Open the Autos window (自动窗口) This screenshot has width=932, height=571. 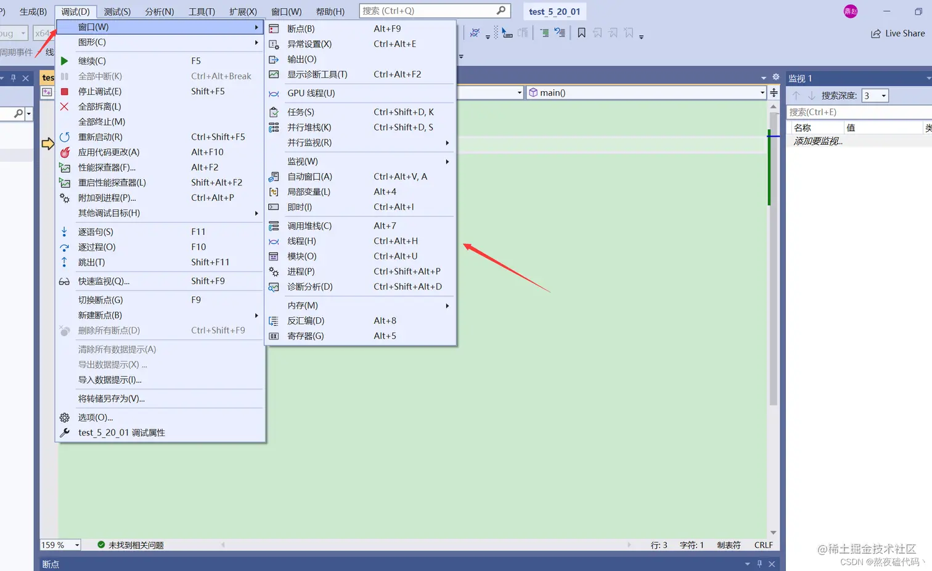[361, 177]
